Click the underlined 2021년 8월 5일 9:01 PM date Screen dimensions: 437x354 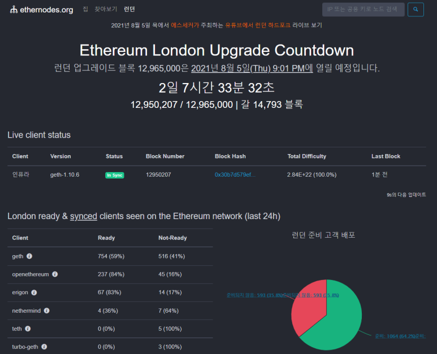(252, 68)
